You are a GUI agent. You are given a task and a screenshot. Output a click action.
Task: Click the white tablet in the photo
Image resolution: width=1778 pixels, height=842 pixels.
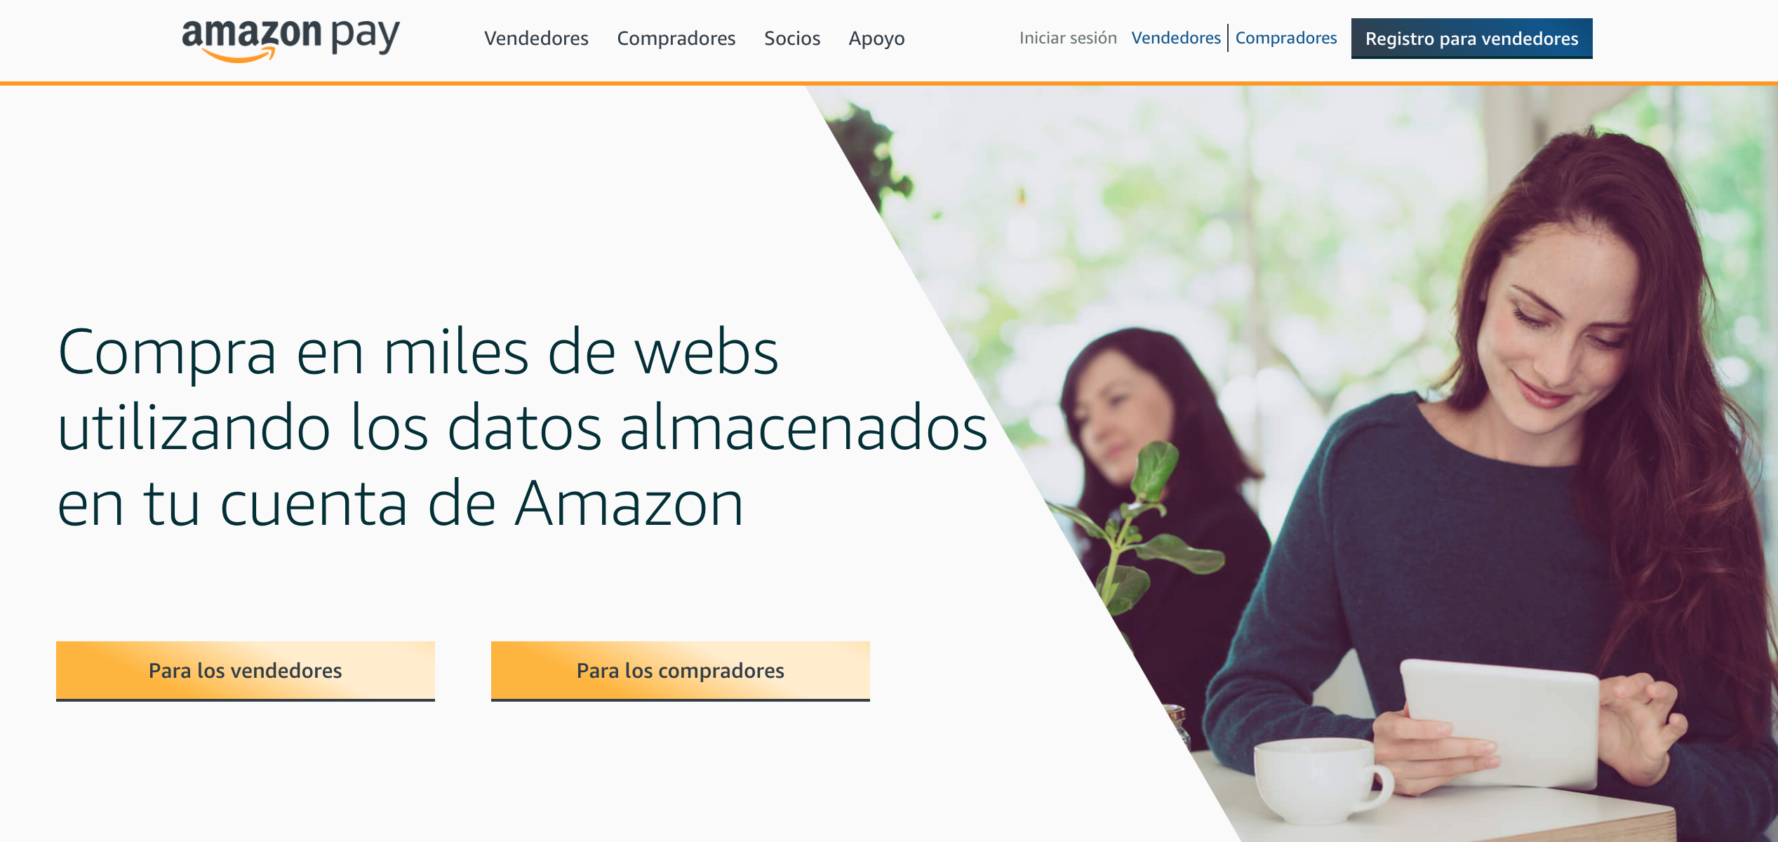point(1502,723)
